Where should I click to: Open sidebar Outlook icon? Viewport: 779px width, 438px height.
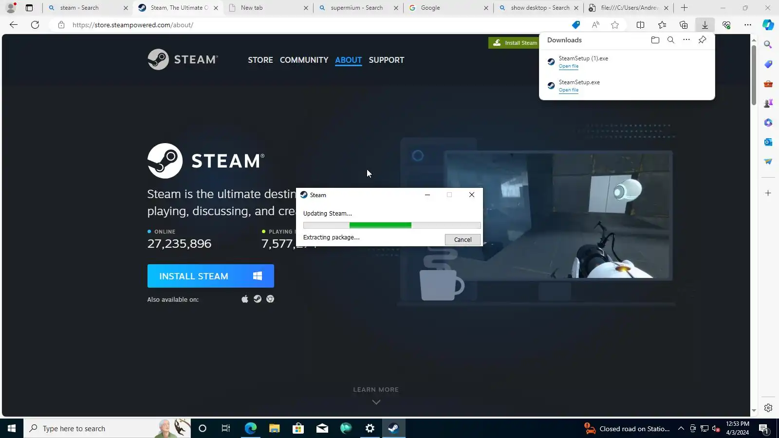point(768,142)
